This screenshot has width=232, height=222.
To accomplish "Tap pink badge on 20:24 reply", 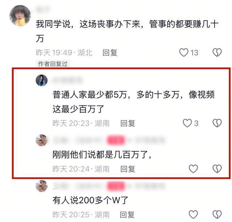I will tap(116, 140).
